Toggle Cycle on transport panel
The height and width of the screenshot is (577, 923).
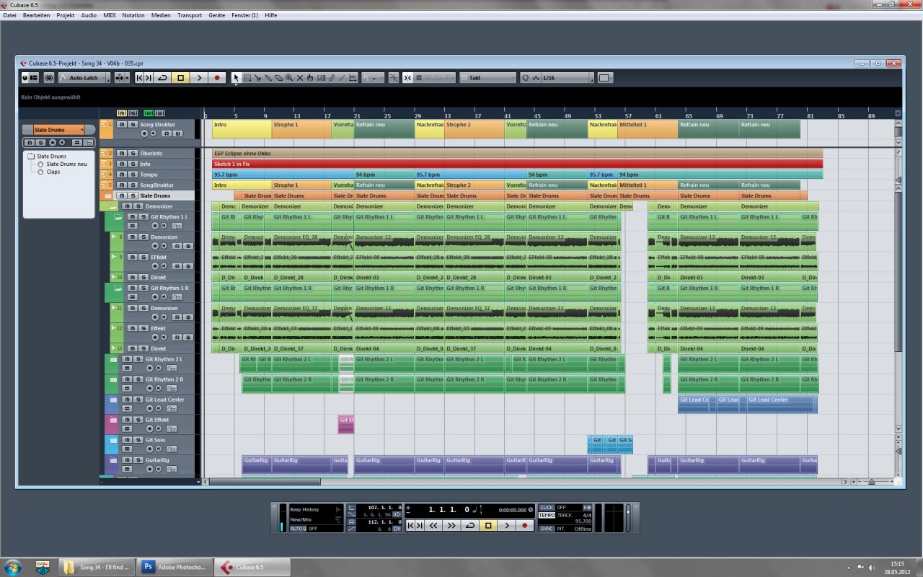(469, 526)
